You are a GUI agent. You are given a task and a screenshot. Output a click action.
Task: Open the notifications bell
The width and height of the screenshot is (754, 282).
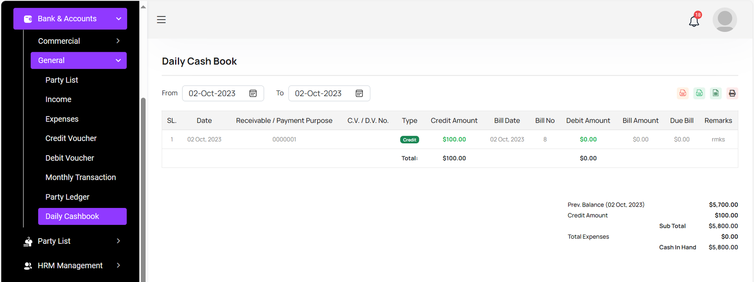(x=694, y=21)
